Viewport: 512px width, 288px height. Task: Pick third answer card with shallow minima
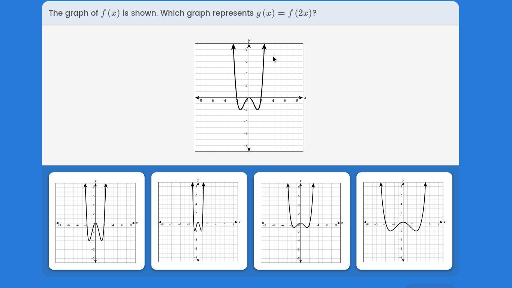[302, 221]
